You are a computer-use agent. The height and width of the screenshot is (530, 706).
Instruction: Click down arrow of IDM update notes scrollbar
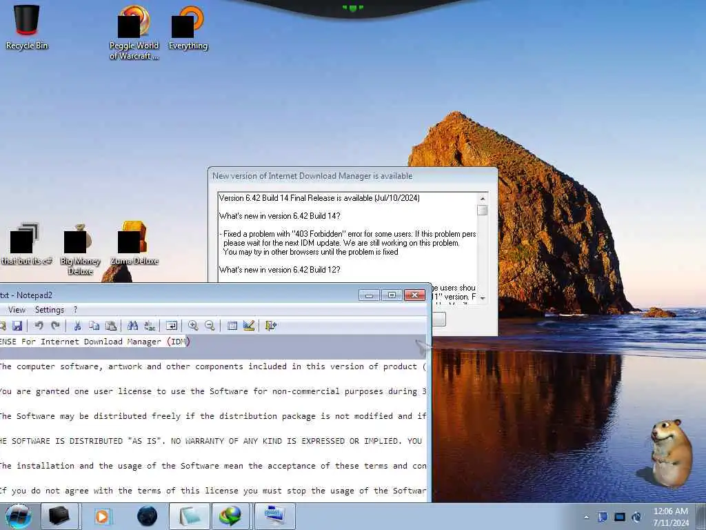482,298
